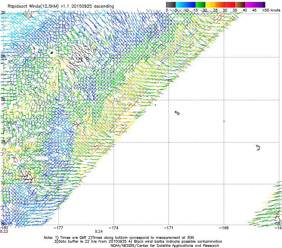Screen dimensions: 282x248
Task: Click the '35' legend scale label
Action: [235, 10]
